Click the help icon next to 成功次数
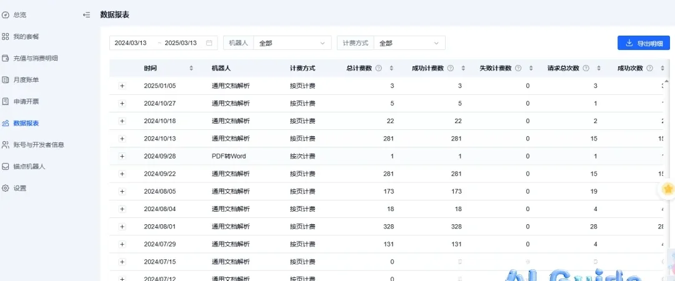This screenshot has width=675, height=281. pos(649,68)
